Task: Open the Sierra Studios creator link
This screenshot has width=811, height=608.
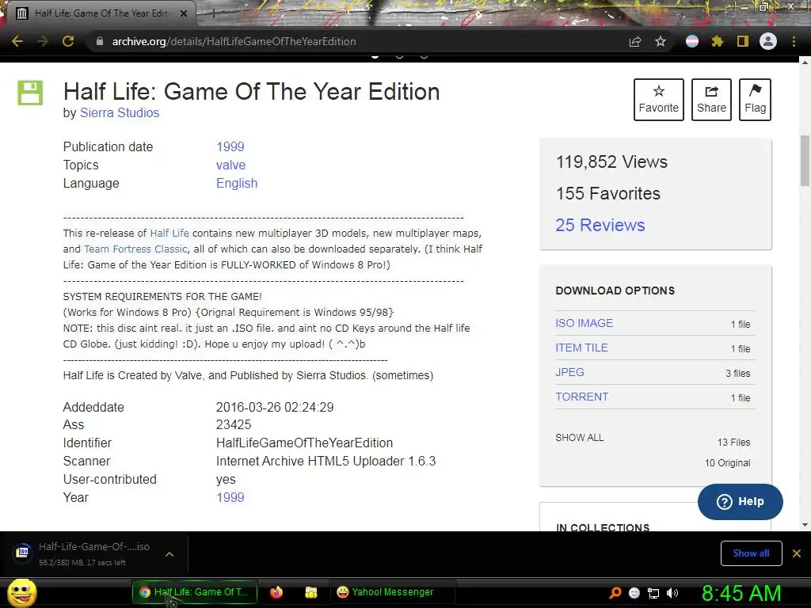Action: 120,112
